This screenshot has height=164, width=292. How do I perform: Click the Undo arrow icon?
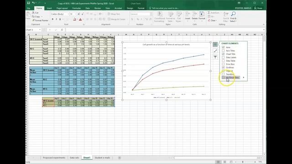point(33,3)
